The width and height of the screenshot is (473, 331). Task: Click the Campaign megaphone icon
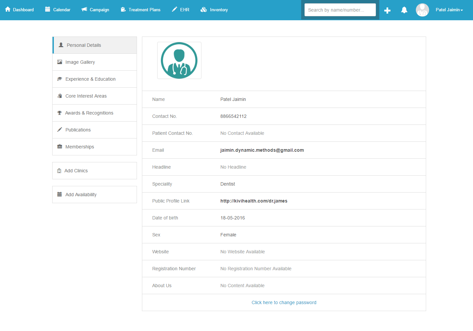84,9
